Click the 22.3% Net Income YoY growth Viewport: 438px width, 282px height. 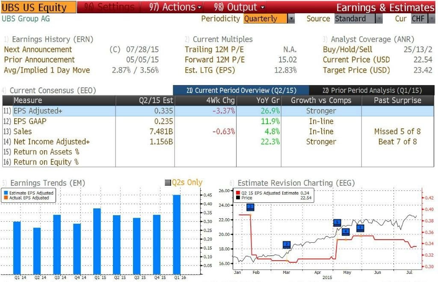(x=270, y=142)
